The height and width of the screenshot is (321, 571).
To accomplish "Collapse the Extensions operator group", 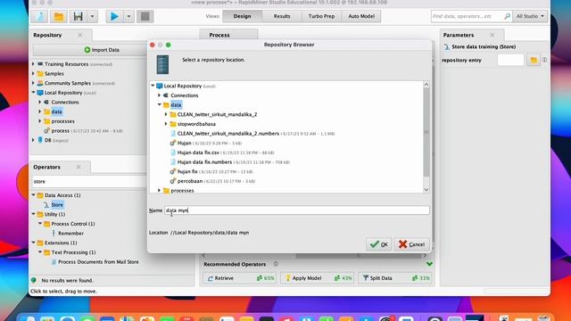I will point(34,243).
